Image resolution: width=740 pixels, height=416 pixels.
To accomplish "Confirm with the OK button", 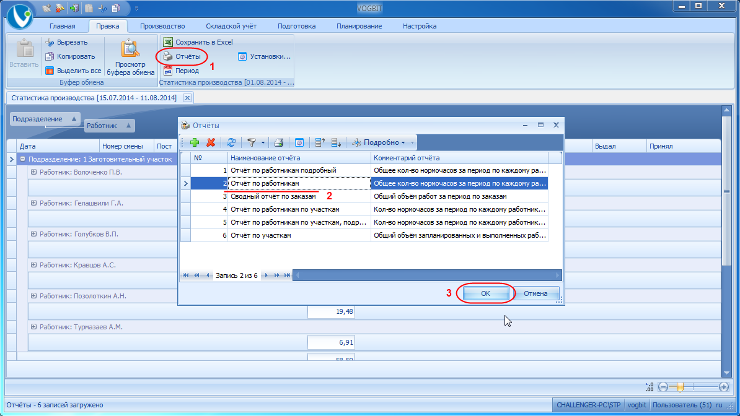I will pyautogui.click(x=486, y=293).
